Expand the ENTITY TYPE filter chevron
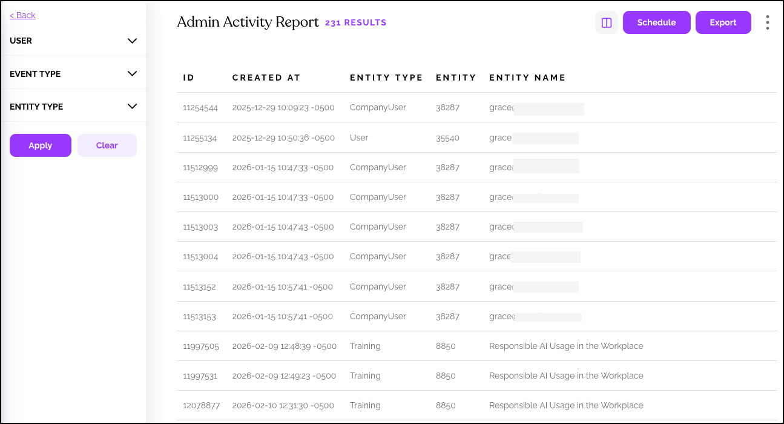This screenshot has height=424, width=784. (x=133, y=107)
